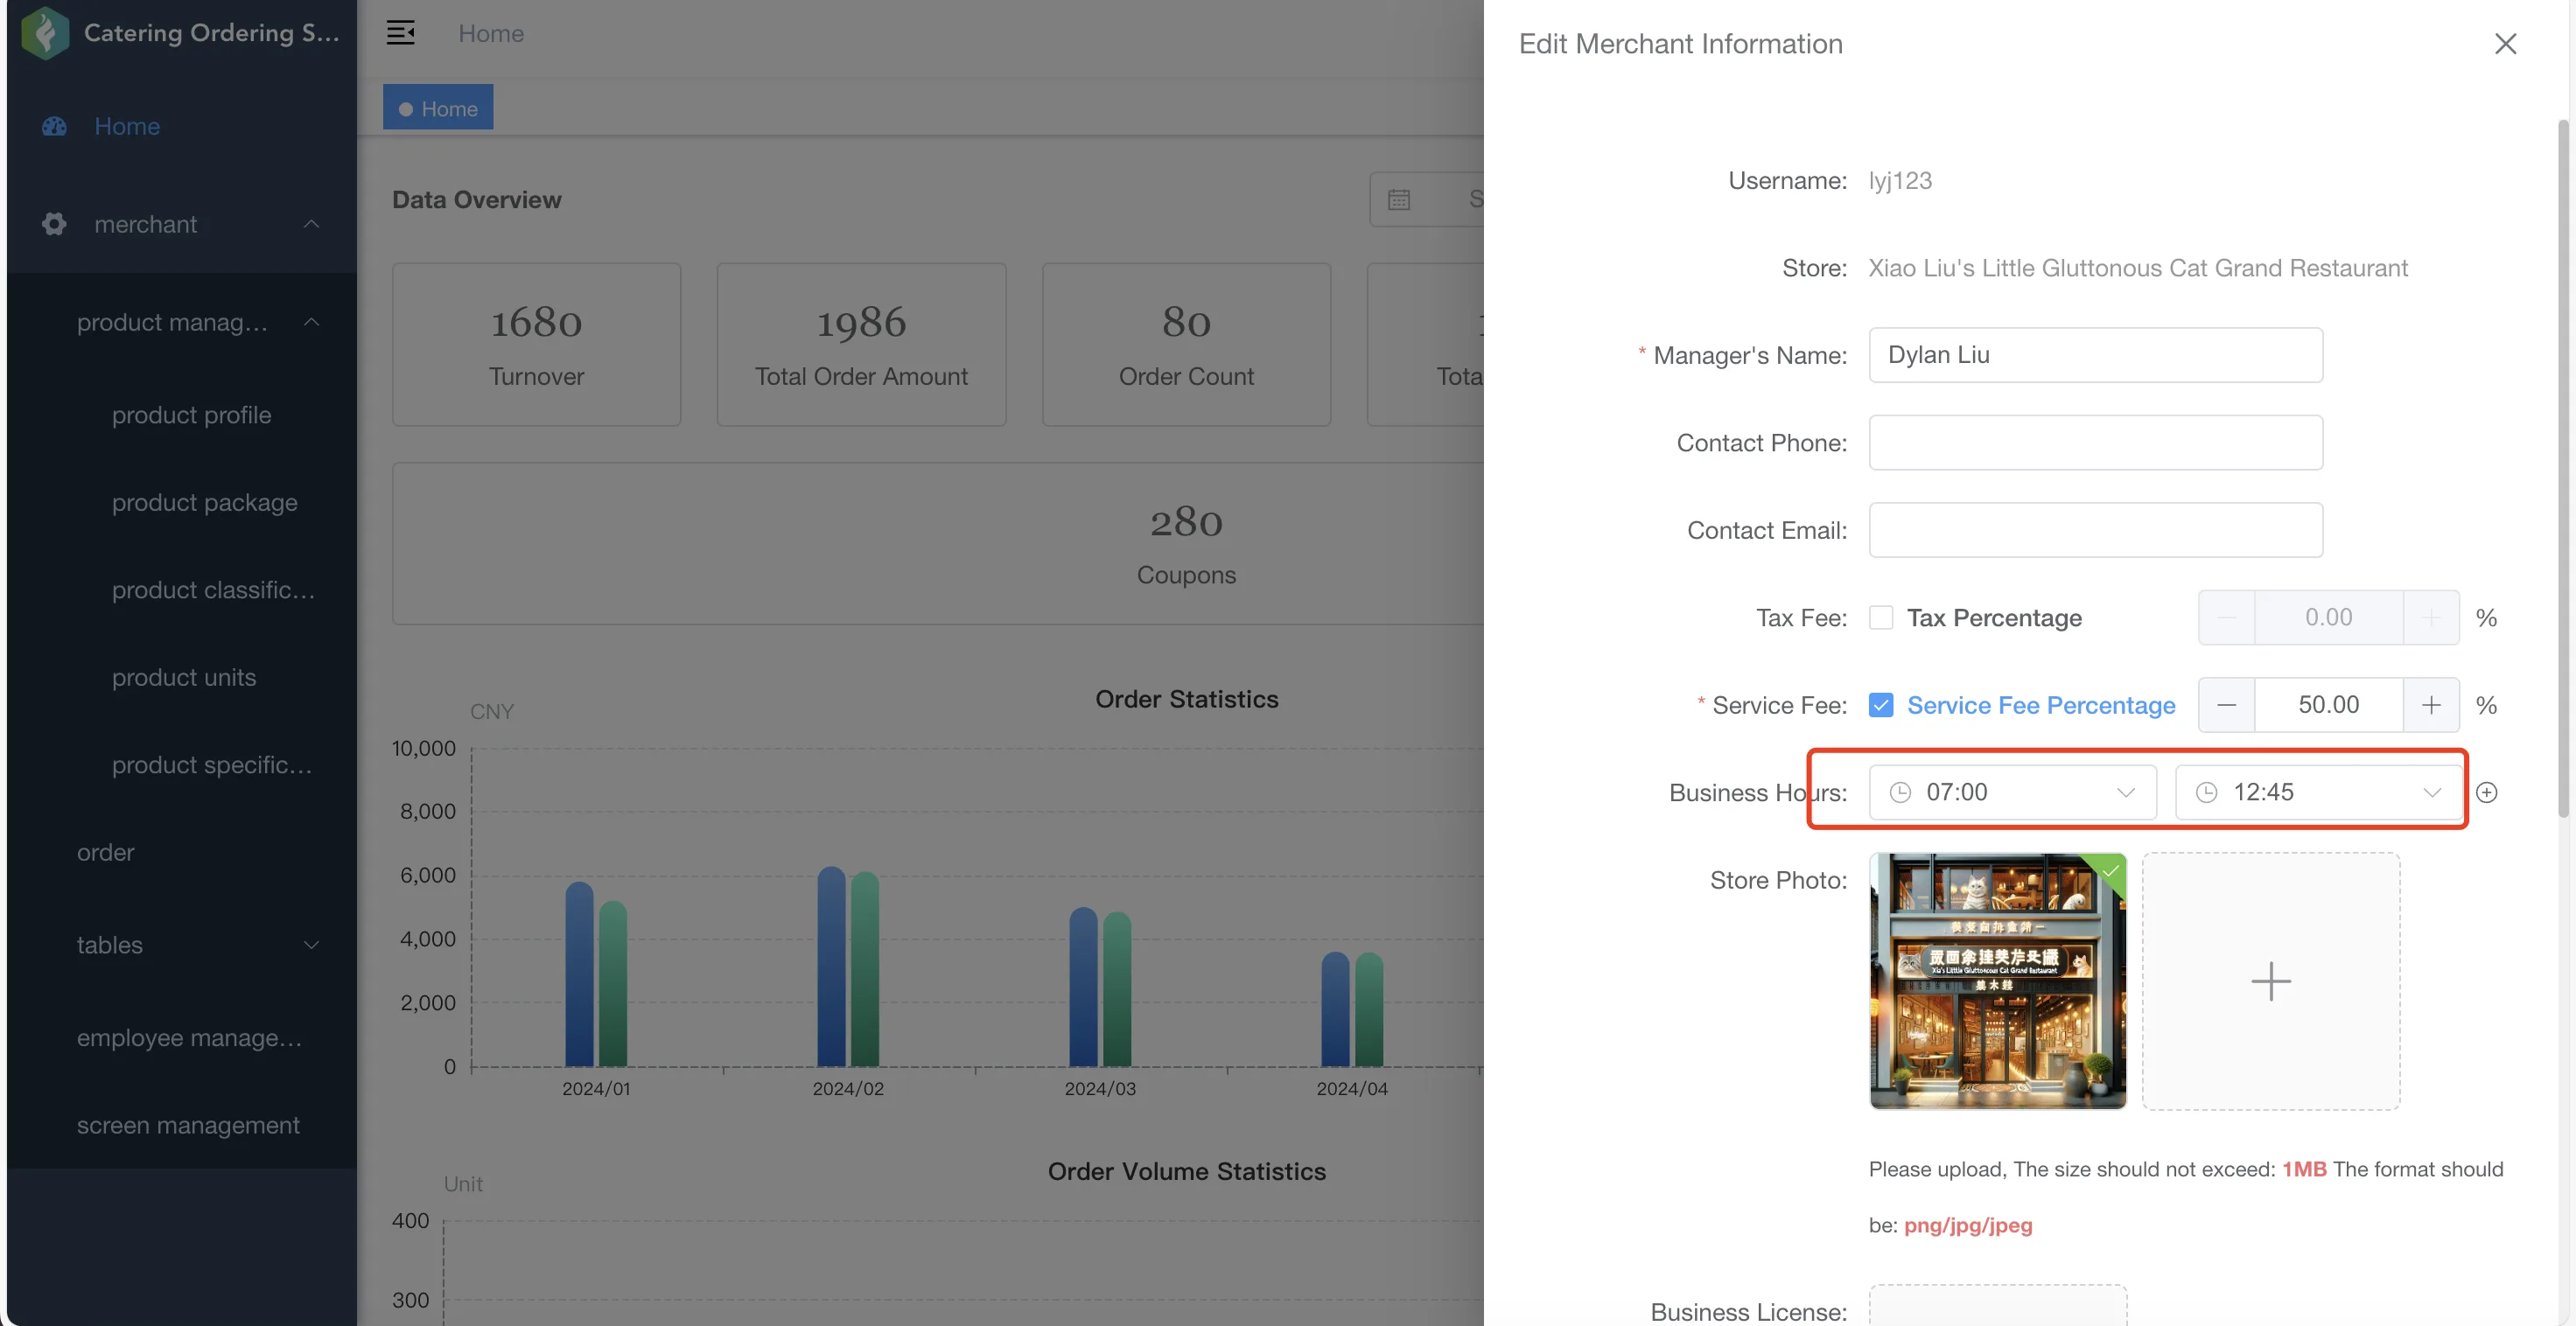Screen dimensions: 2576x1326
Task: Click the 1986 Total Order Amount card
Action: [861, 345]
